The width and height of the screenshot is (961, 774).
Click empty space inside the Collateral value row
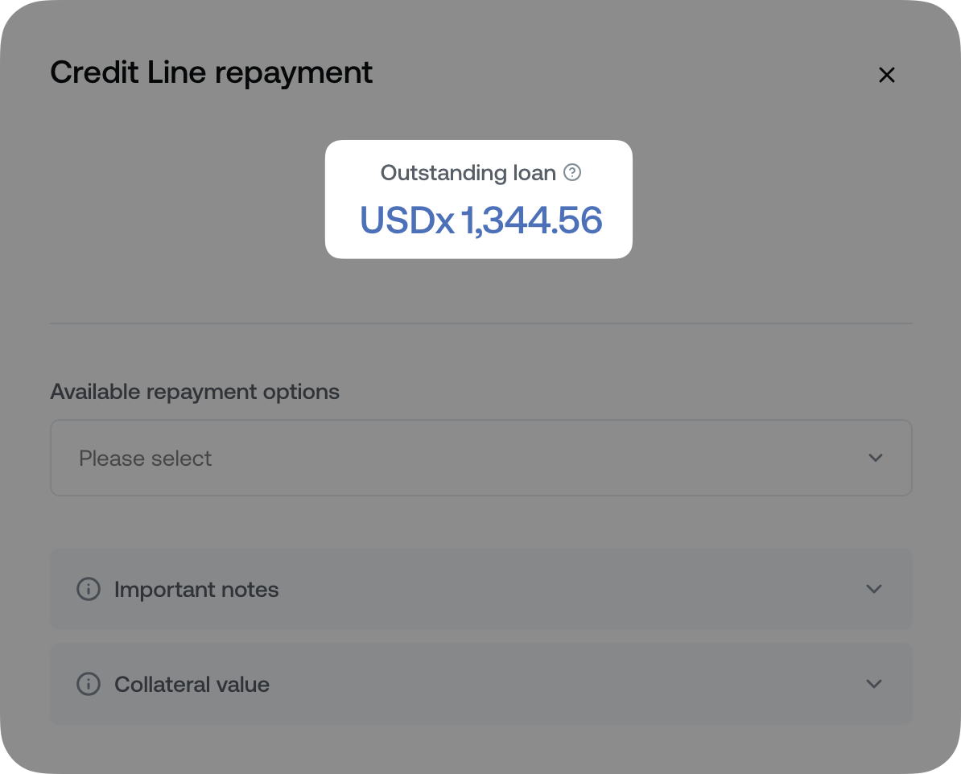click(x=563, y=684)
